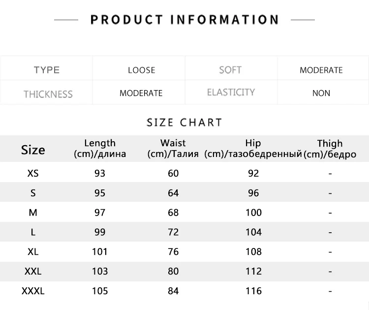Viewport: 369px width, 310px height.
Task: Click the length value 101 for XL
Action: pyautogui.click(x=100, y=252)
